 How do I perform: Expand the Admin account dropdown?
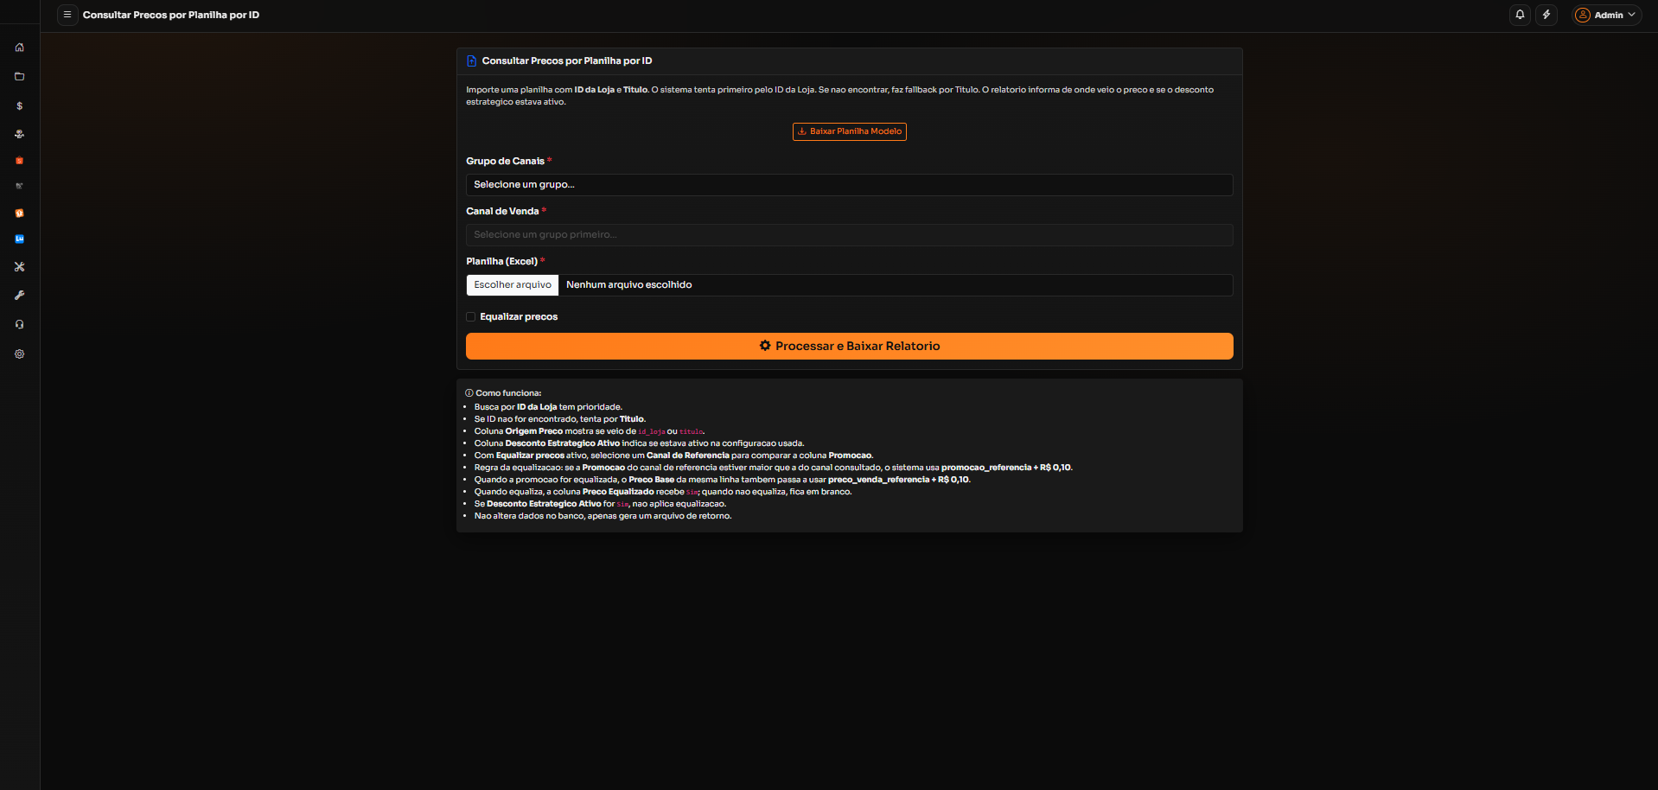tap(1606, 15)
